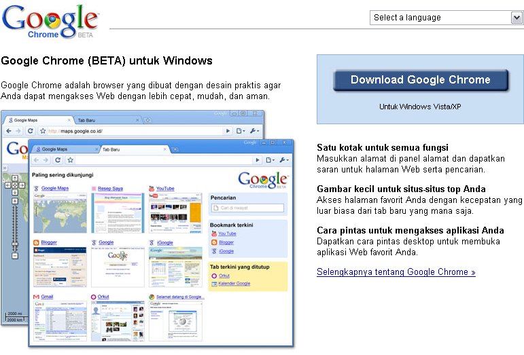The image size is (524, 355).
Task: Click forward arrow in rear browser window
Action: click(18, 131)
